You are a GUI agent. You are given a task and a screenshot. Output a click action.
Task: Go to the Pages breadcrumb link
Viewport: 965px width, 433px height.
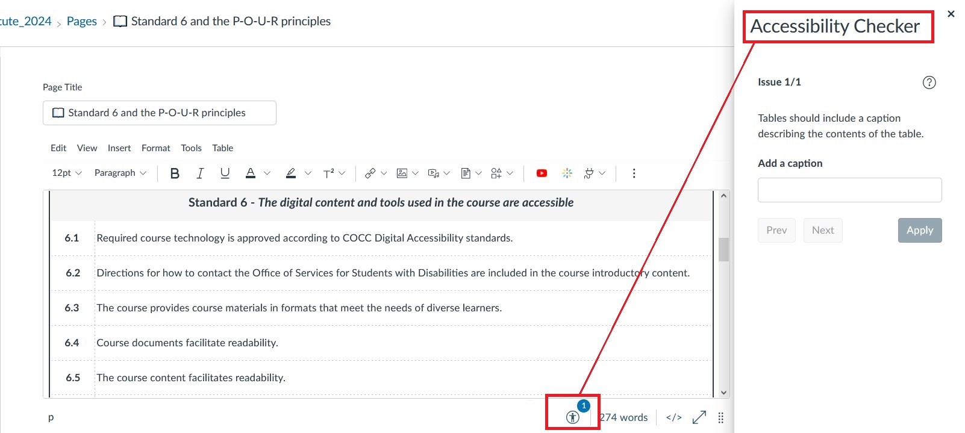point(82,21)
